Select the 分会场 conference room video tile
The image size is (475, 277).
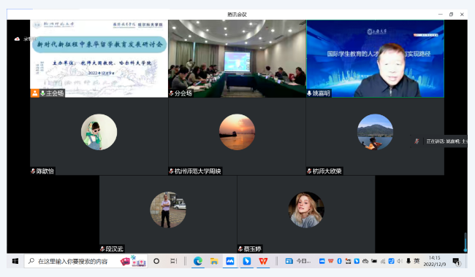tap(237, 58)
